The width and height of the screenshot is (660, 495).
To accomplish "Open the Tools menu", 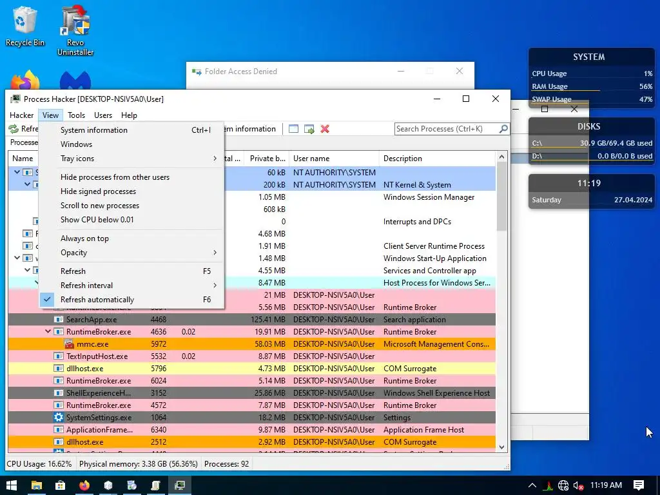I will 76,115.
